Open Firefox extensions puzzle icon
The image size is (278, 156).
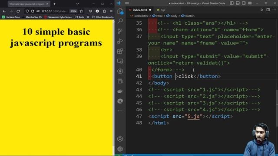(104, 11)
